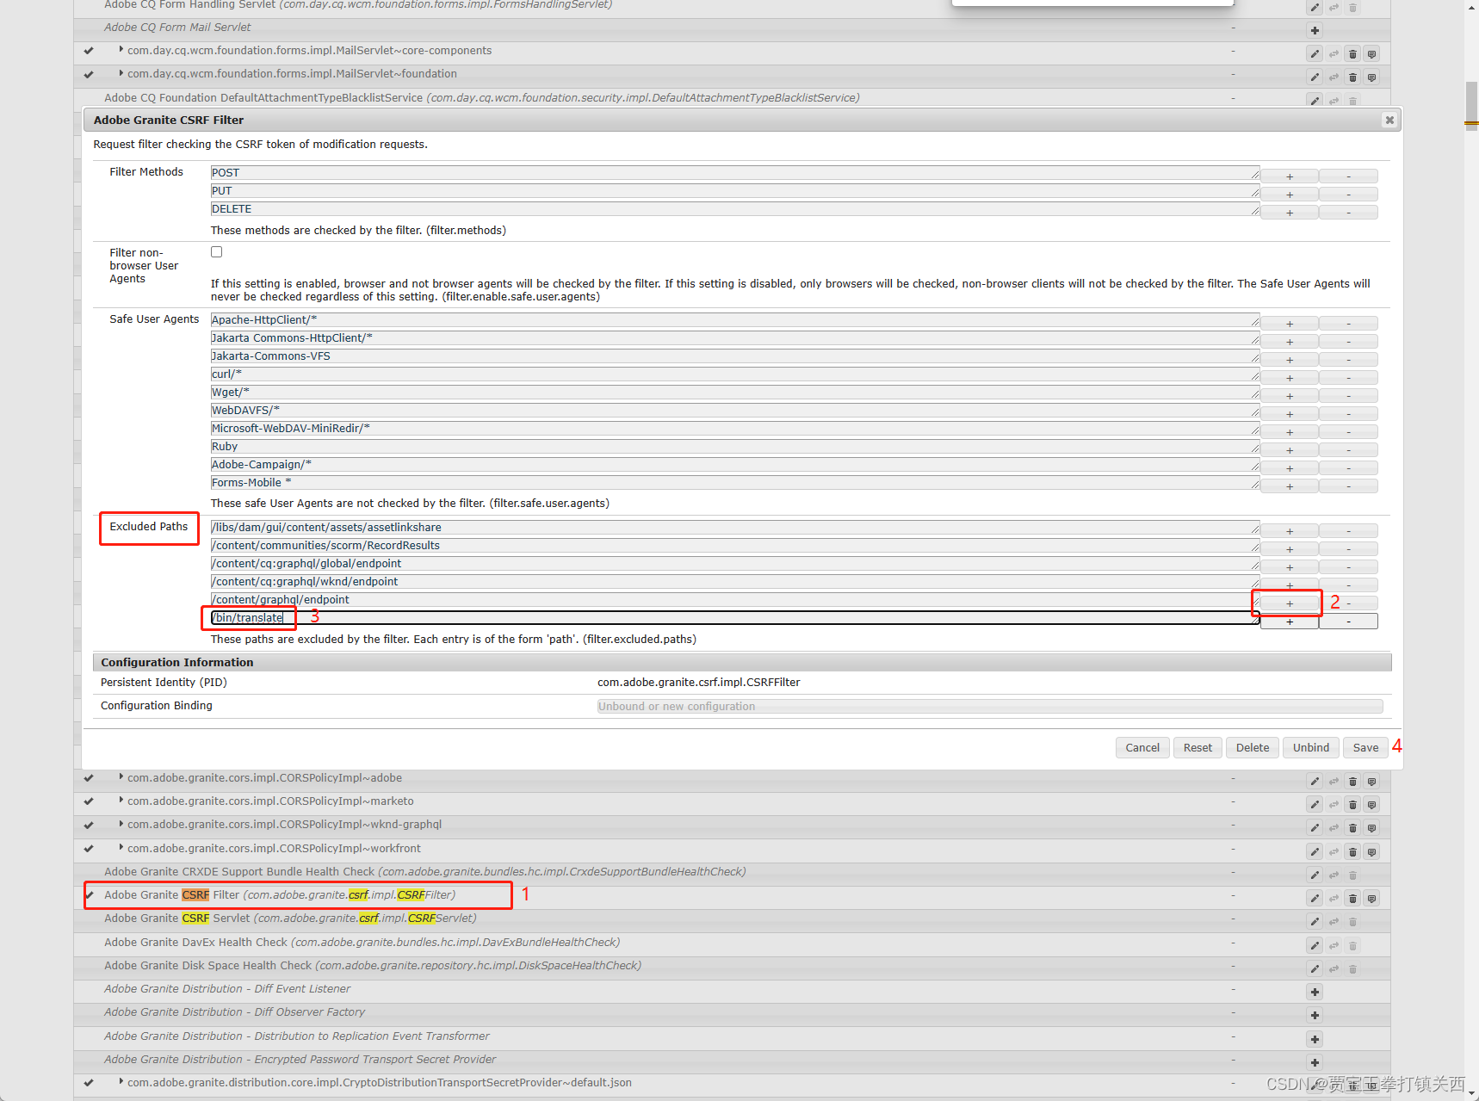Add excluded path after /content/graphql/endpoint
This screenshot has height=1101, width=1479.
click(x=1290, y=603)
